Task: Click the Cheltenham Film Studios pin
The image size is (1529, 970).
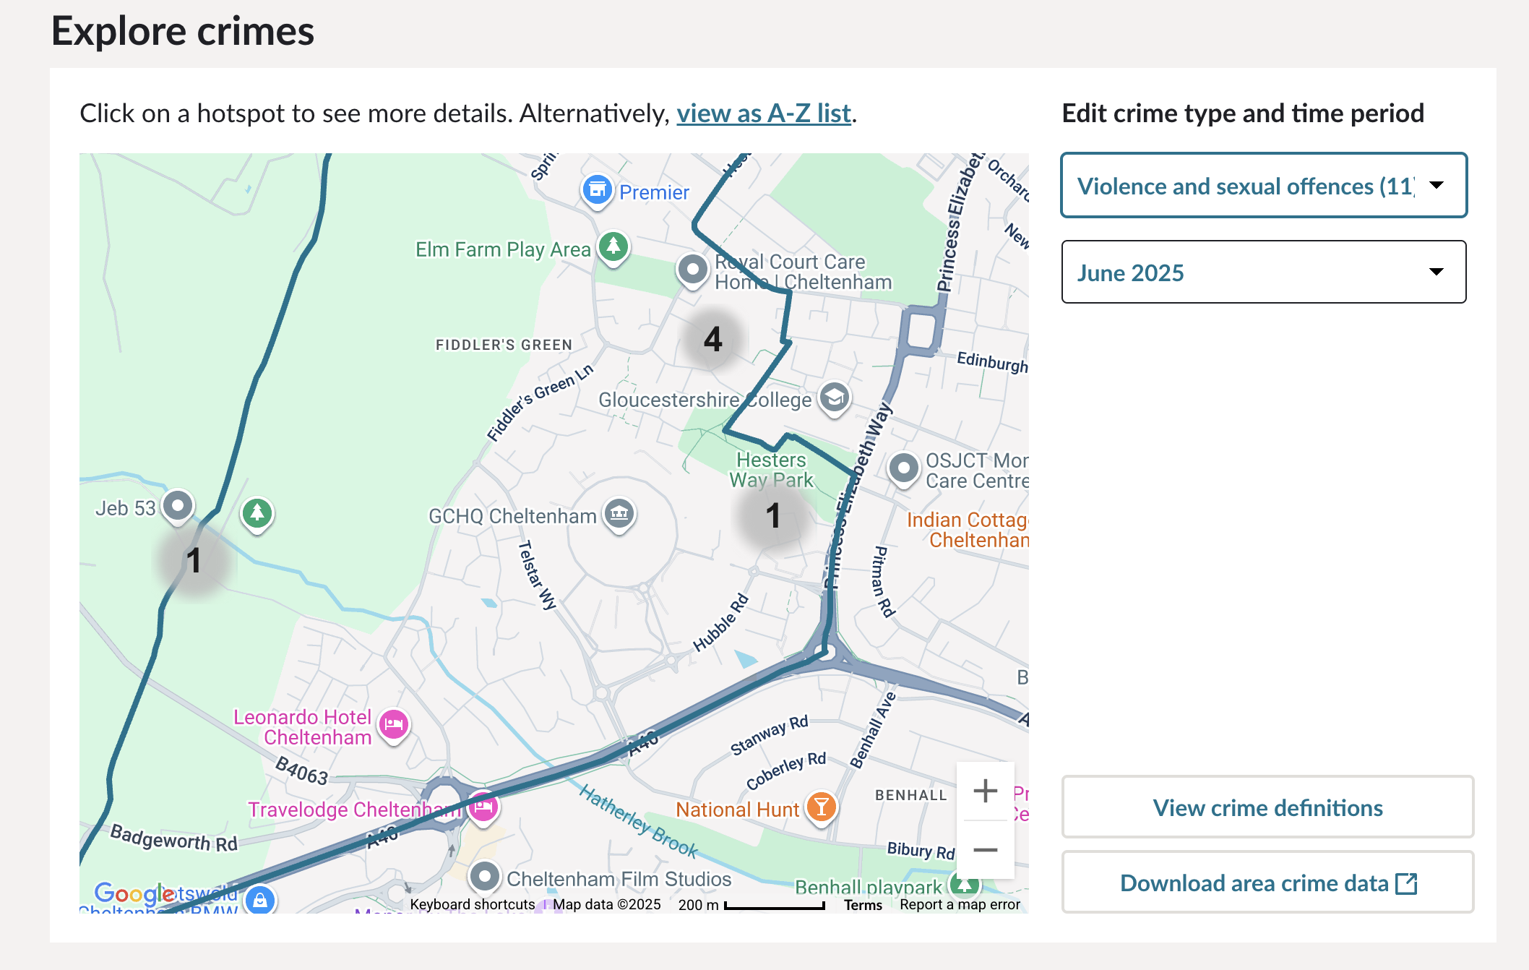Action: [x=485, y=877]
